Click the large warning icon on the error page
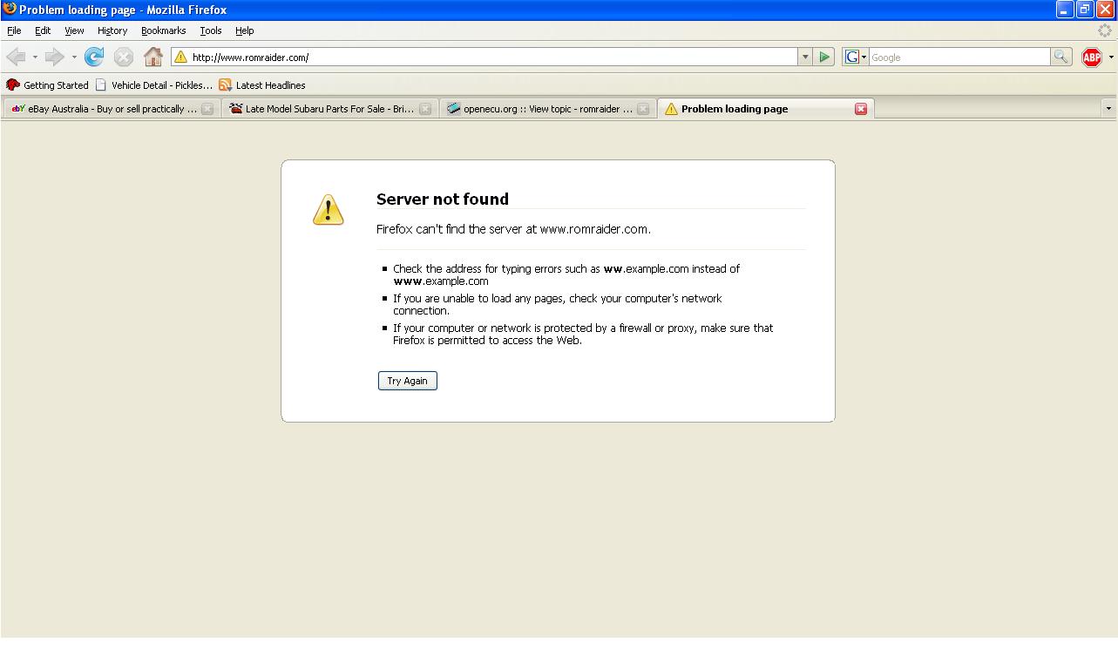1118x670 pixels. 329,210
